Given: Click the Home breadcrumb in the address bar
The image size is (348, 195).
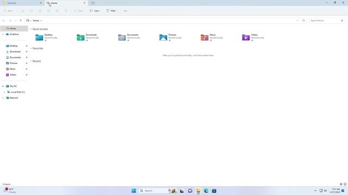Looking at the screenshot, I should (36, 21).
